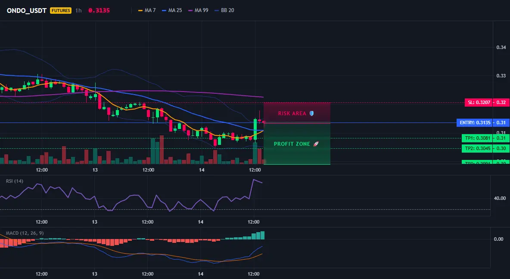Viewport: 510px width, 279px height.
Task: Click the PROFIT ZONE label
Action: (x=292, y=144)
